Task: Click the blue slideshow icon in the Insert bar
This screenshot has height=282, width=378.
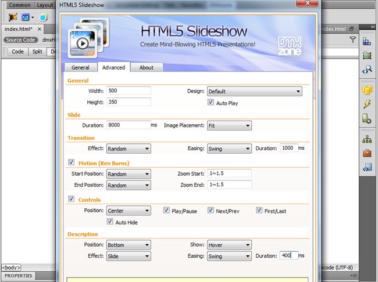Action: 26,17
